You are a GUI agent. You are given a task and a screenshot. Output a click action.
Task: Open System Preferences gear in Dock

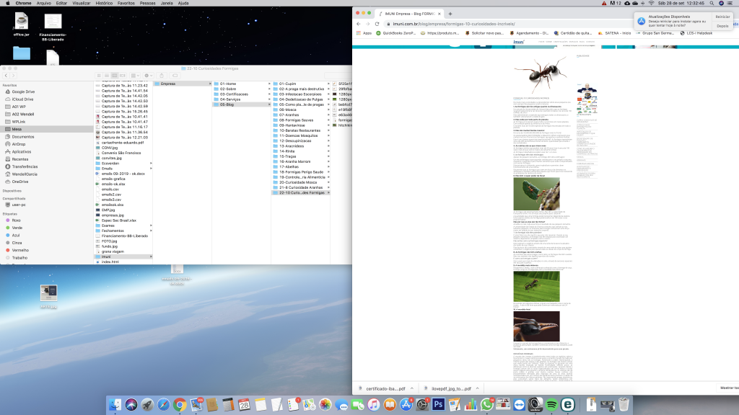click(422, 405)
